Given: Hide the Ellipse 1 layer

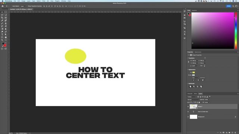Looking at the screenshot, I should 188,106.
